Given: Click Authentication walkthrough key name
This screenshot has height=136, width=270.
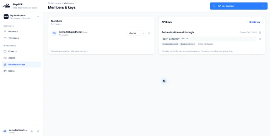Looking at the screenshot, I should tap(178, 32).
